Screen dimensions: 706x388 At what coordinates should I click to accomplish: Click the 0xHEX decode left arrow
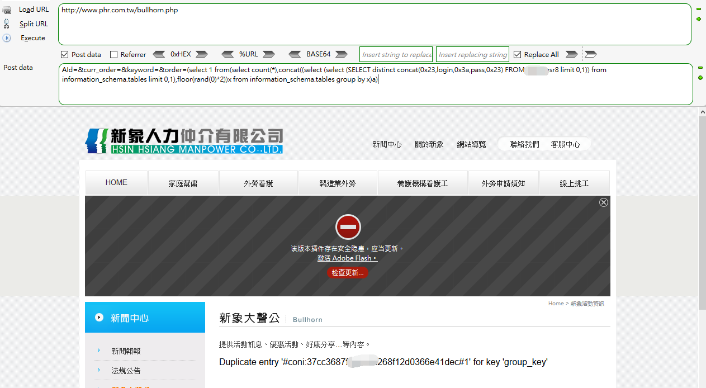[159, 54]
